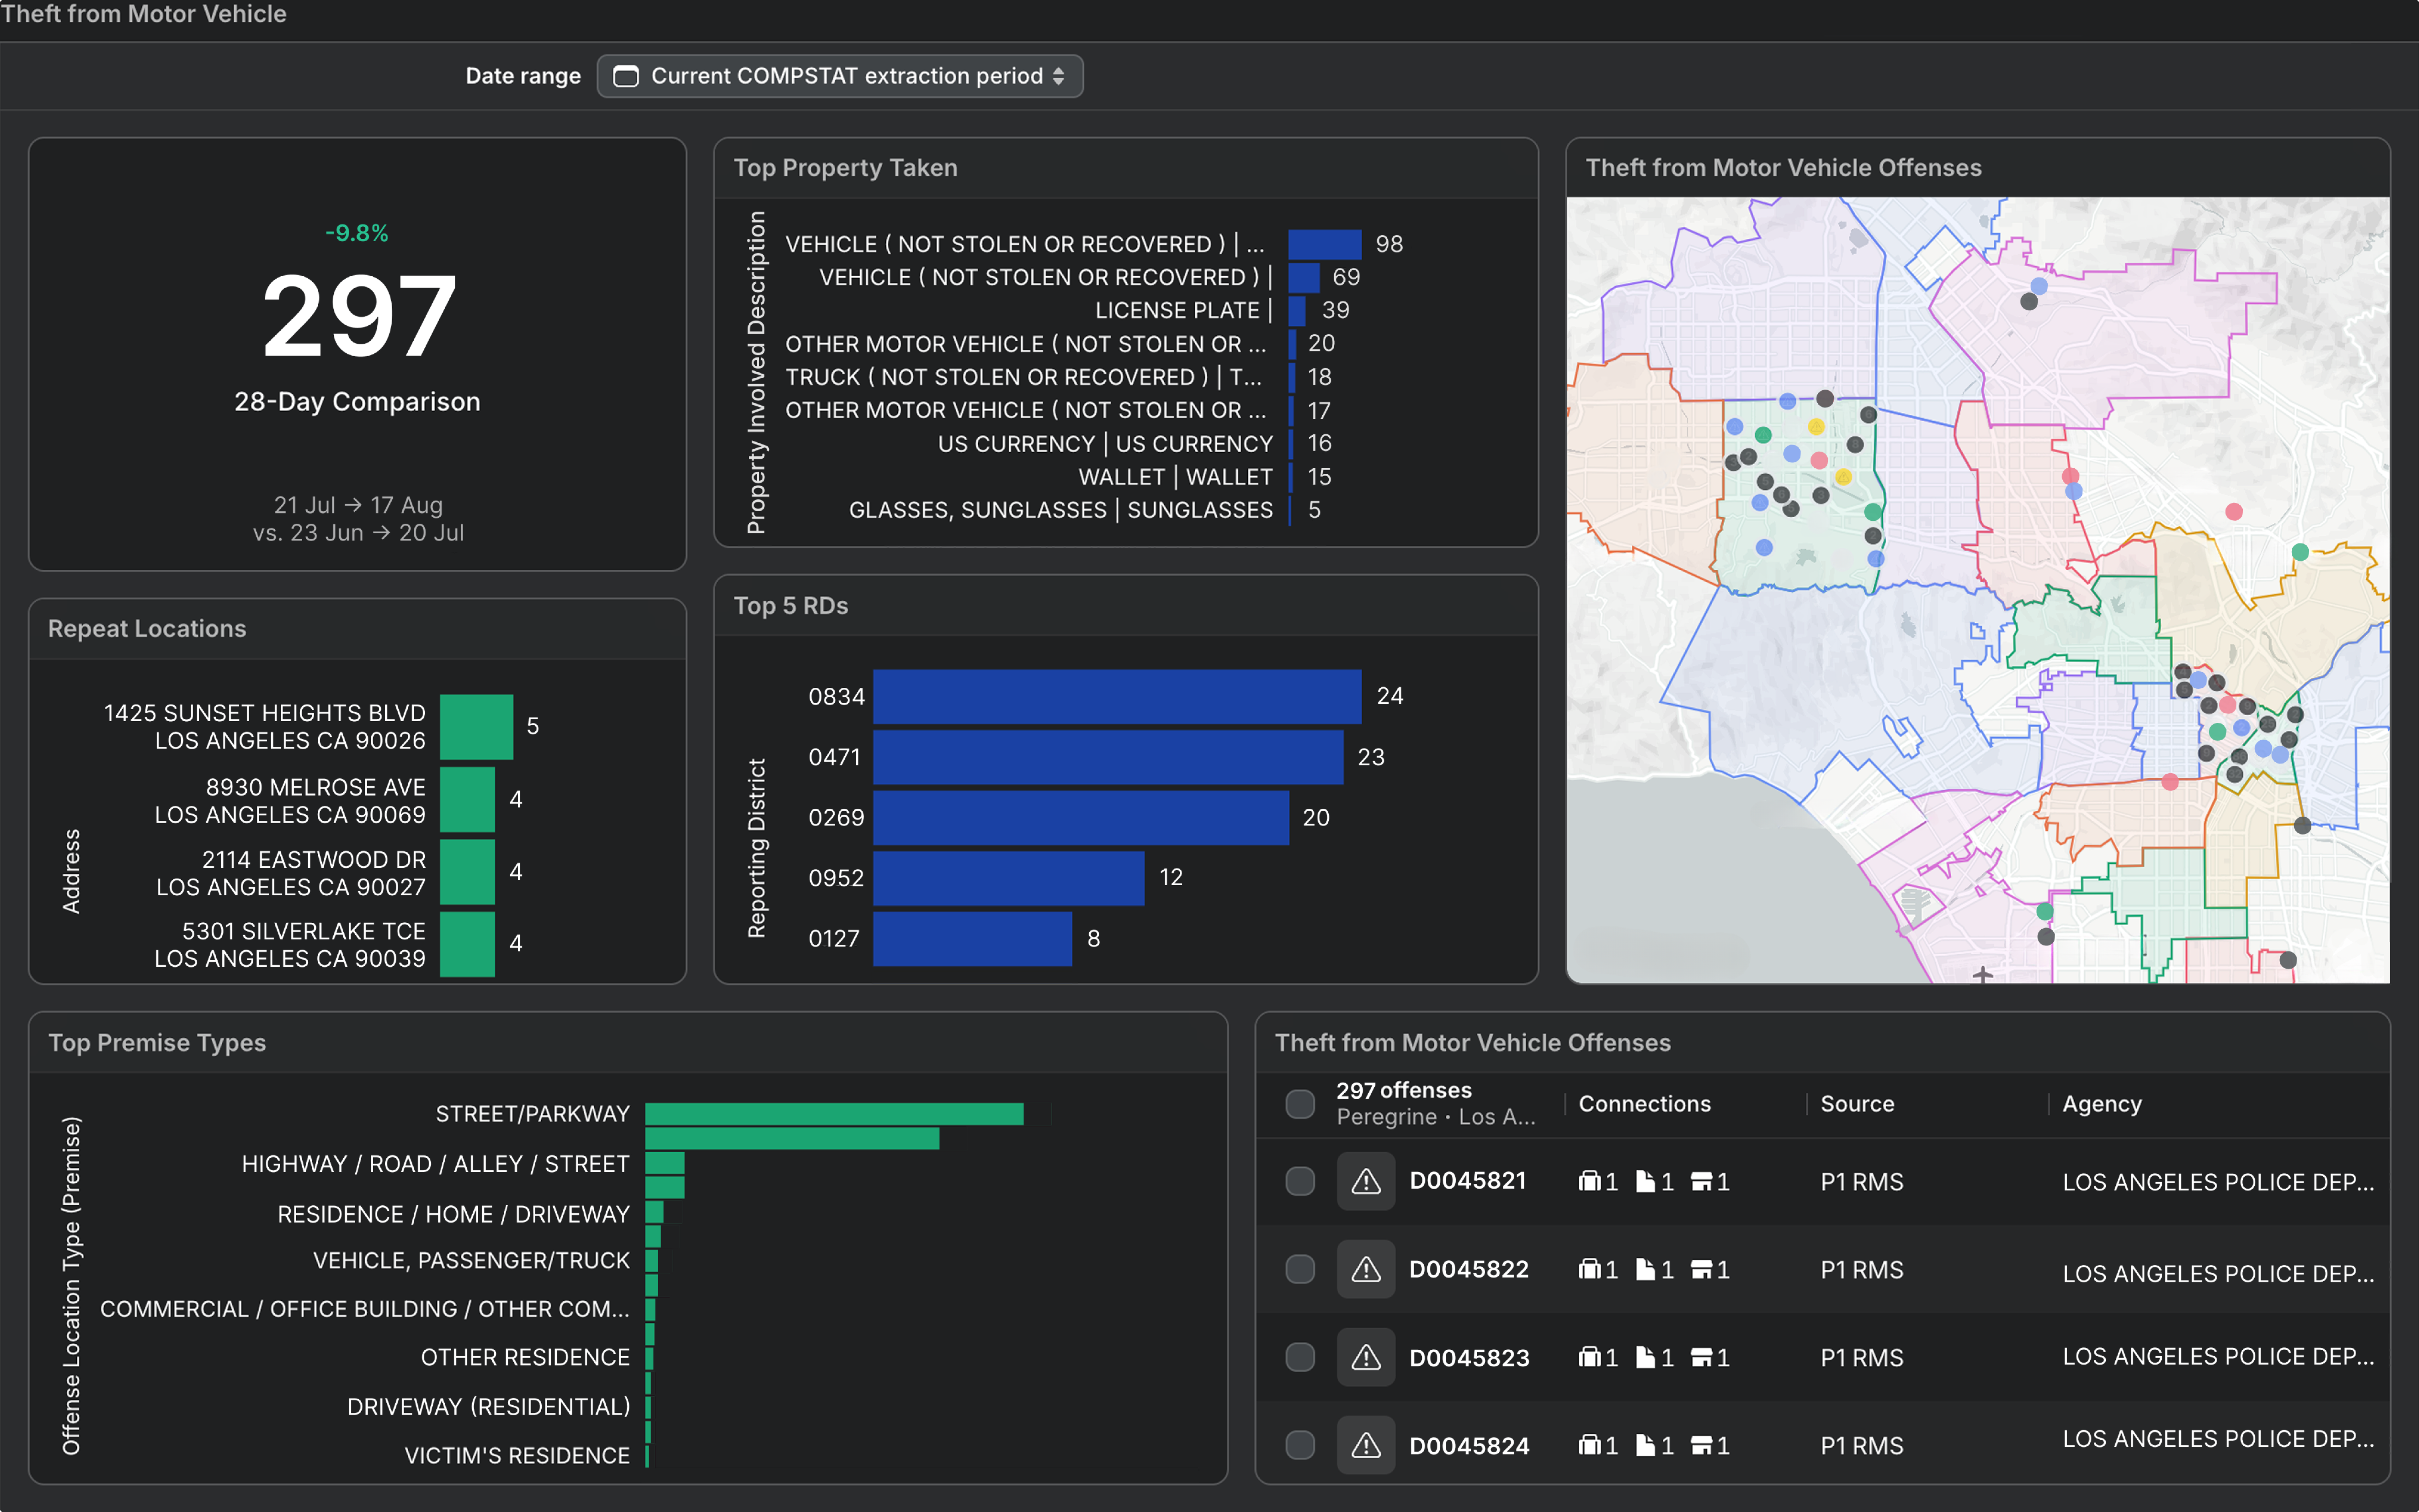Click the GLASSES, SUNGLASSES property label
This screenshot has height=1512, width=2419.
(x=1061, y=510)
